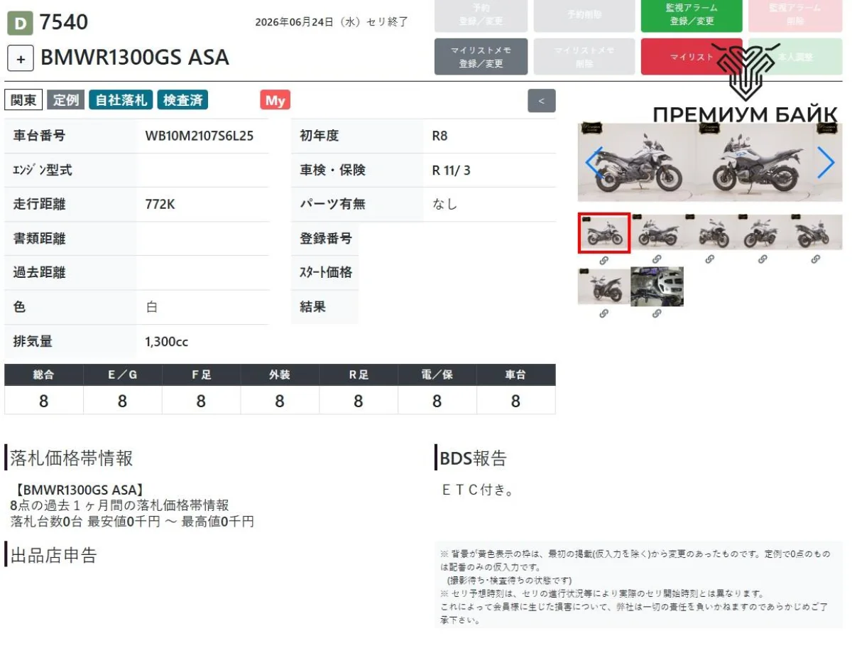
Task: Click the faded マイリストメモ 削除 button
Action: pos(584,57)
